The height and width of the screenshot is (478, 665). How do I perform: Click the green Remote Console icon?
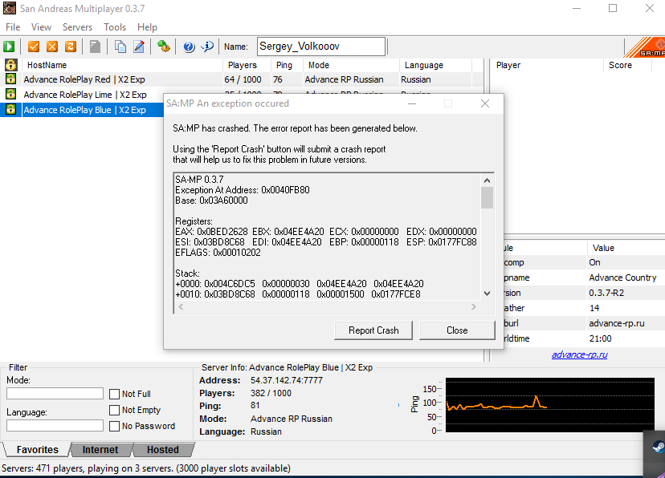pyautogui.click(x=164, y=47)
